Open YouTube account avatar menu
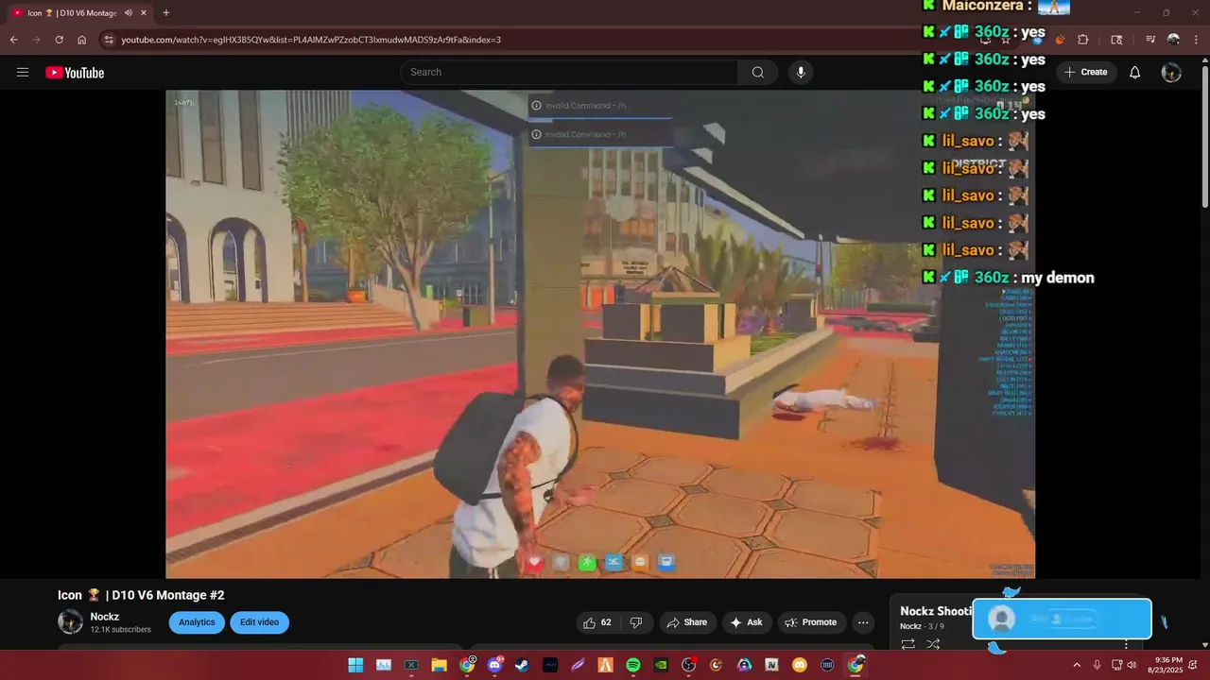 pyautogui.click(x=1171, y=73)
